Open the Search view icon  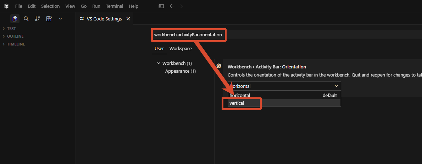click(26, 19)
